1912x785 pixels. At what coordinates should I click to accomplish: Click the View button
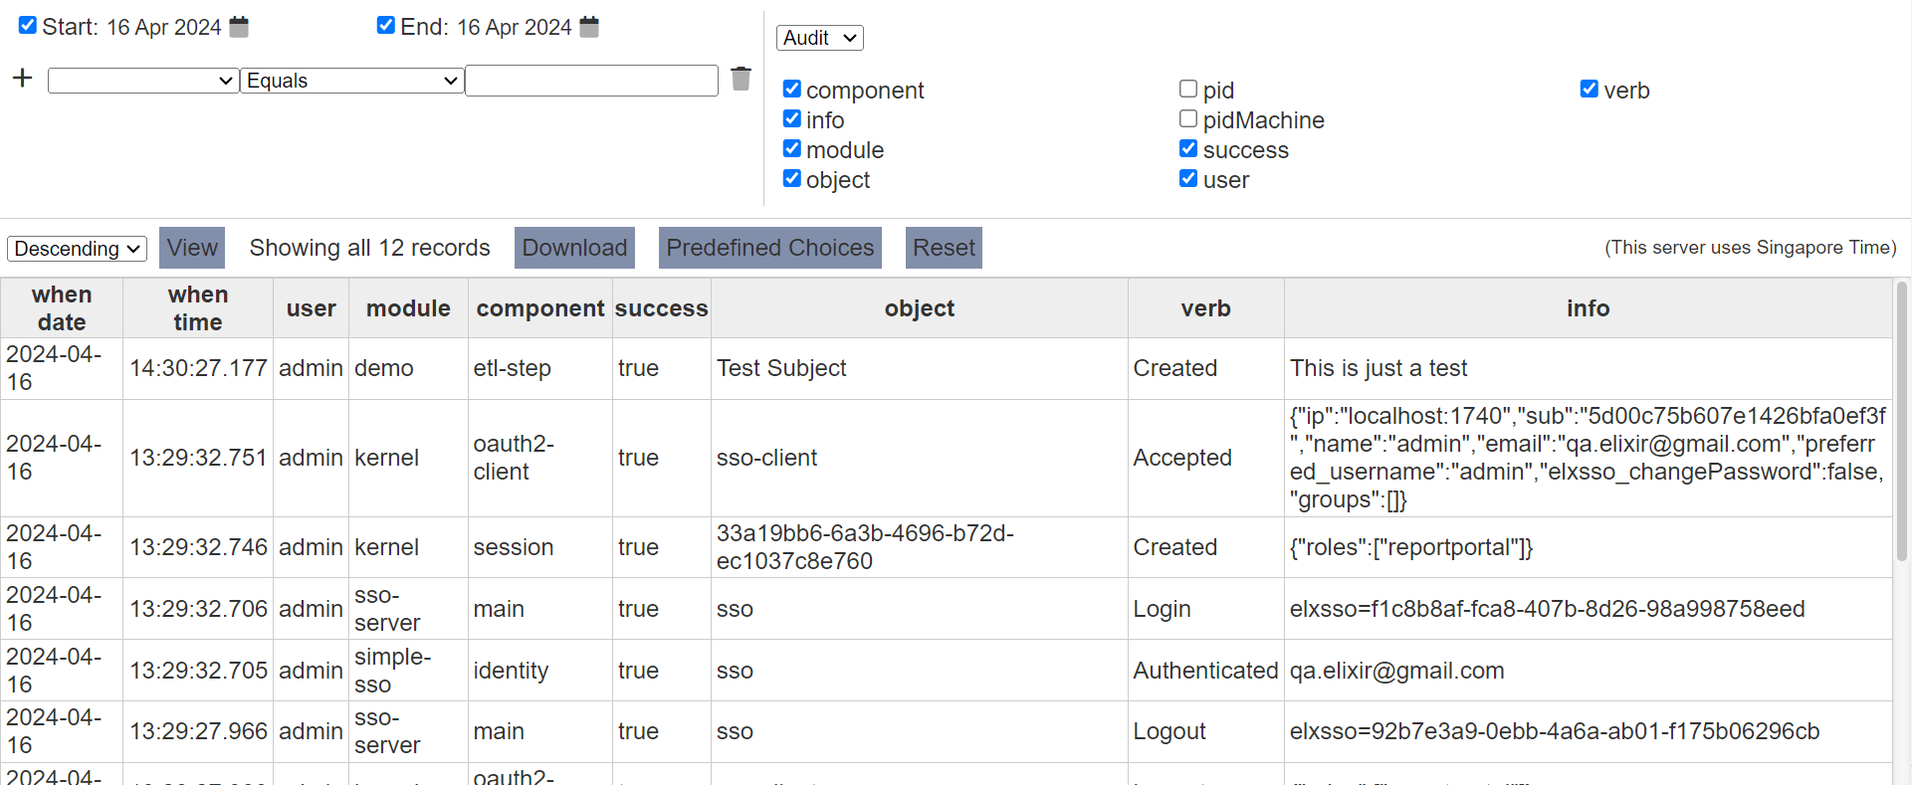click(x=192, y=248)
